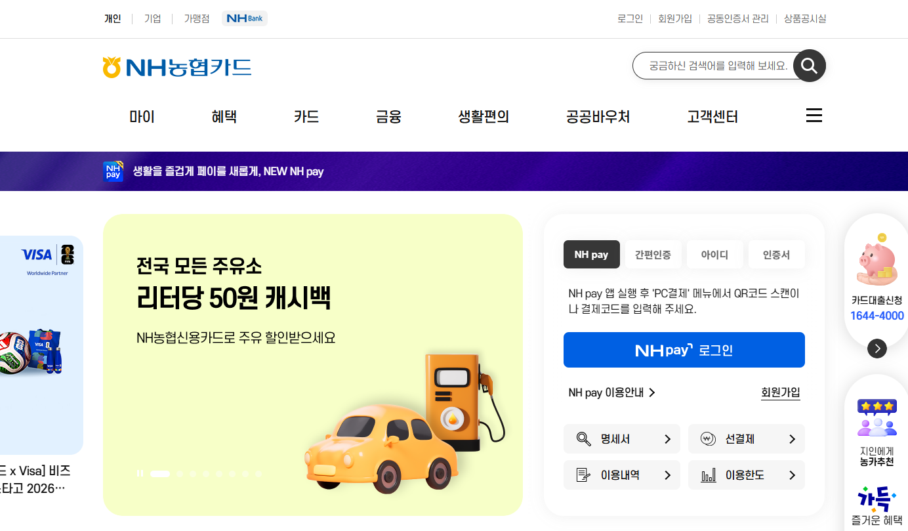The height and width of the screenshot is (531, 908).
Task: Switch to the 인증서 tab
Action: point(776,255)
